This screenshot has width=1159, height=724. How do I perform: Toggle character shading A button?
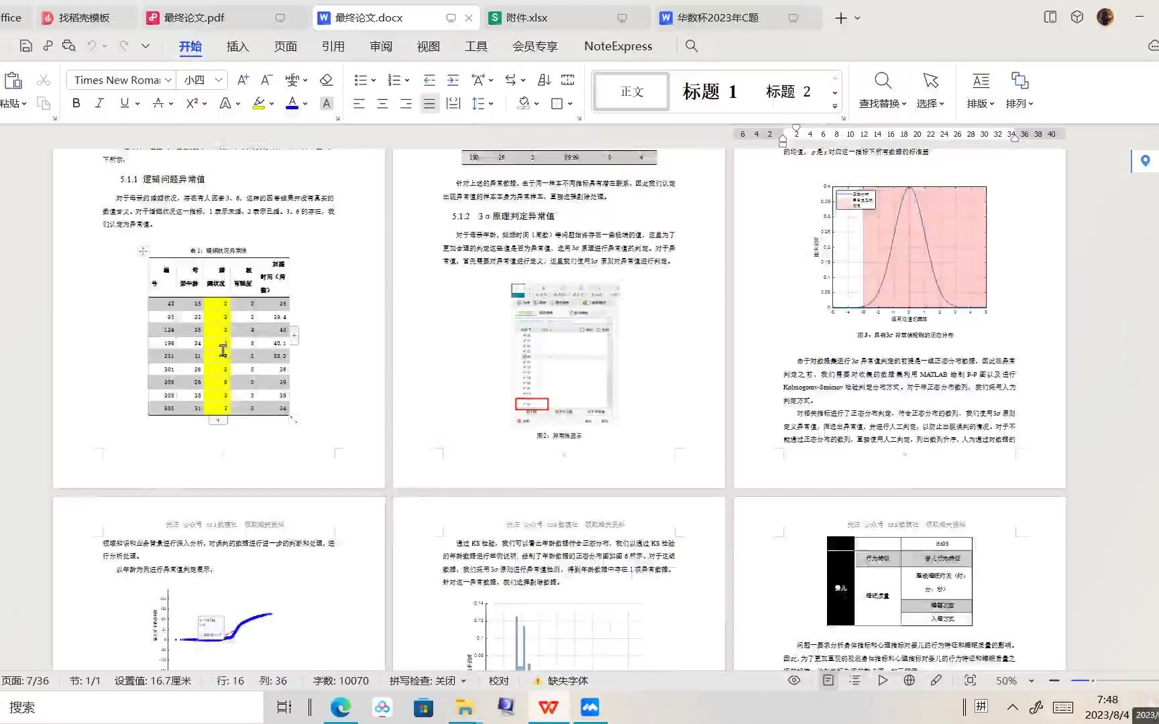click(x=326, y=103)
